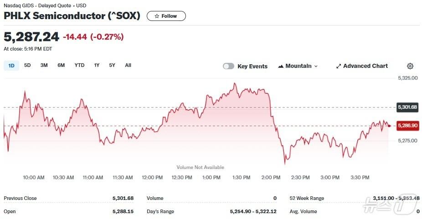Select the 1D time range tab
422x220 pixels.
[11, 66]
